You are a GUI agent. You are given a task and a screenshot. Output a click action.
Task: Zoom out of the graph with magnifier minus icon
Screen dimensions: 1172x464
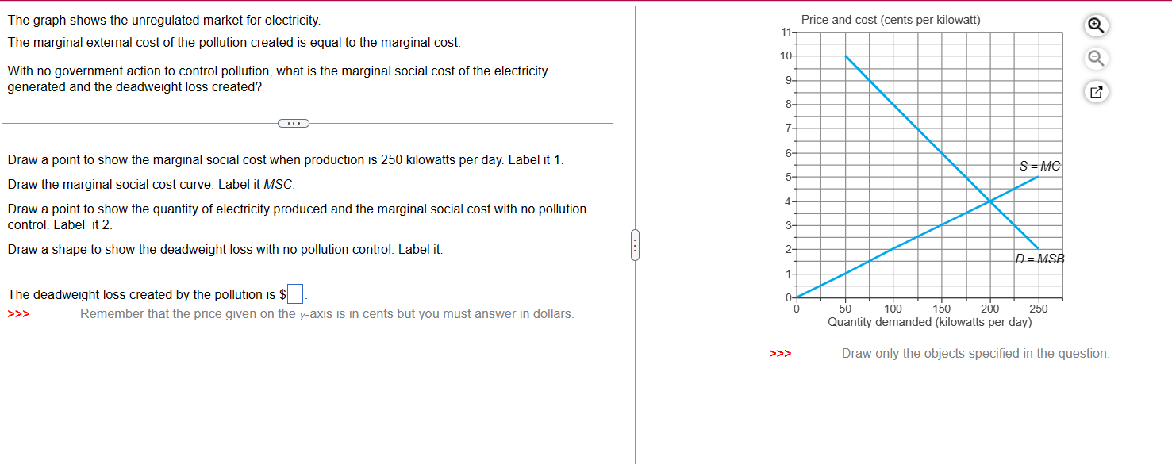click(1096, 58)
